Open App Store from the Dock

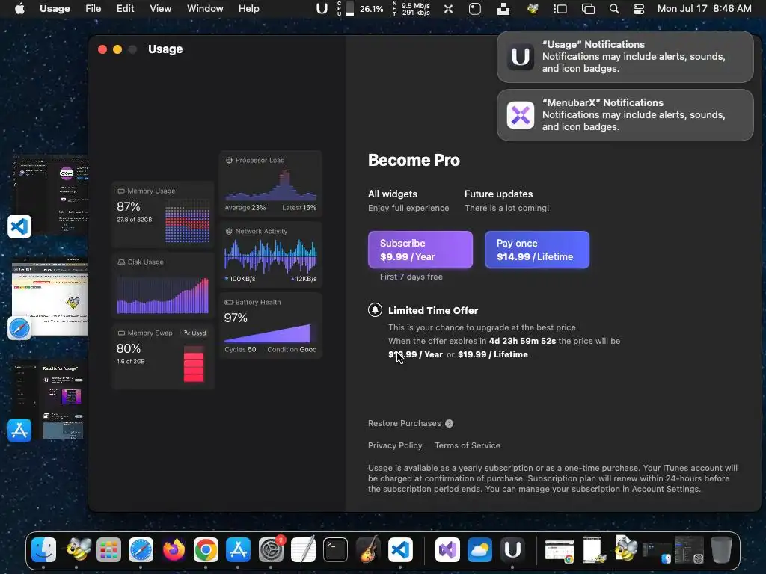238,549
